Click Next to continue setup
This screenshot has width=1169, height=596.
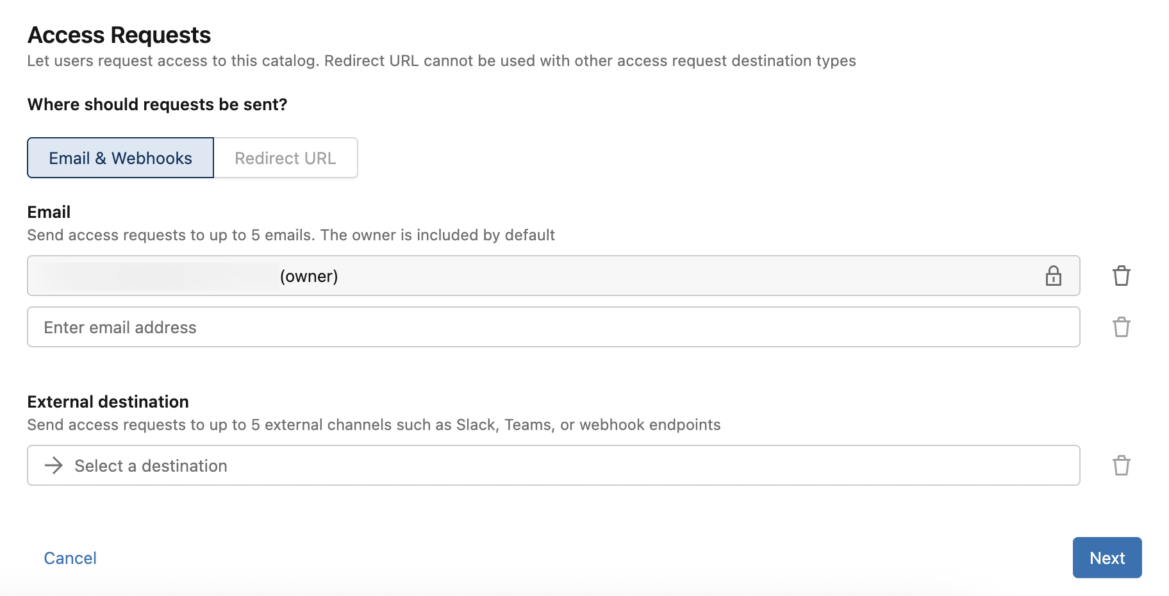pyautogui.click(x=1107, y=558)
